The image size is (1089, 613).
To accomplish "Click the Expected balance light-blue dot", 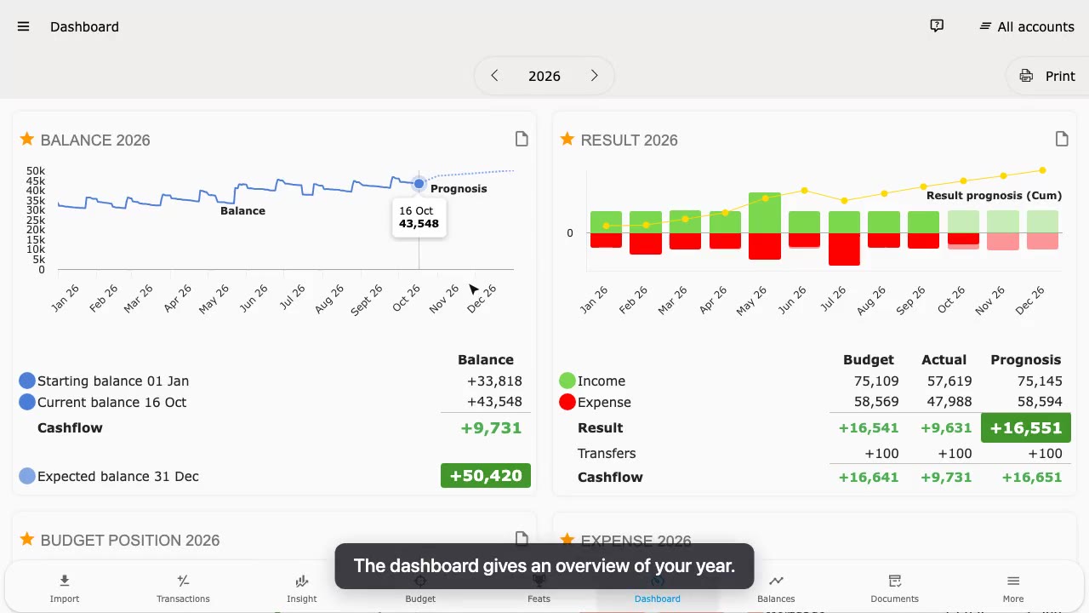I will tap(27, 476).
